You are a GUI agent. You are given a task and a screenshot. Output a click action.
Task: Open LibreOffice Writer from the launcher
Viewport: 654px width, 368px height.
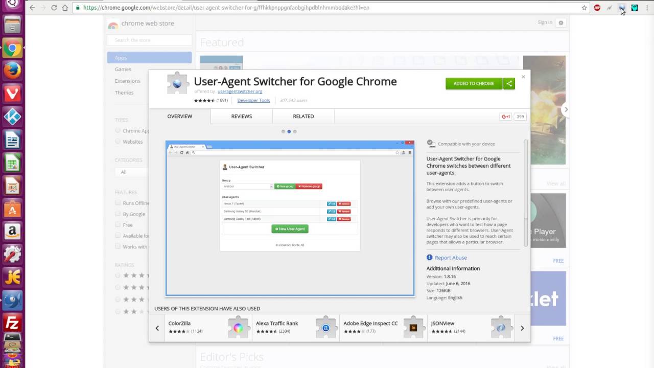12,140
